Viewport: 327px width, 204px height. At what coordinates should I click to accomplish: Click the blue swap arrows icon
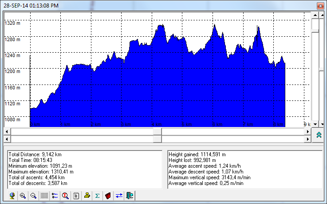[119, 195]
